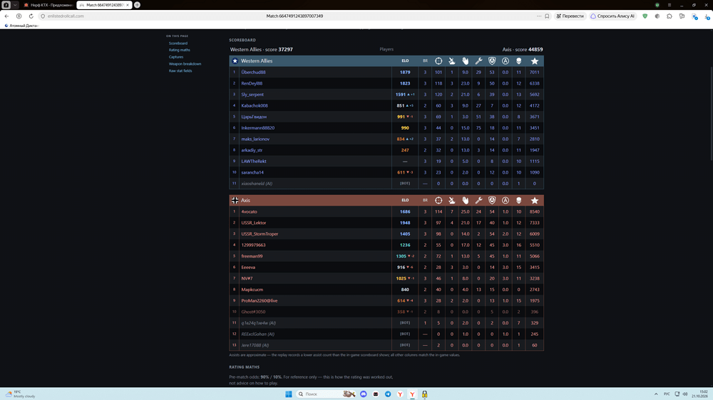Click the hand assists icon in Western Allies header
713x400 pixels.
[x=465, y=60]
